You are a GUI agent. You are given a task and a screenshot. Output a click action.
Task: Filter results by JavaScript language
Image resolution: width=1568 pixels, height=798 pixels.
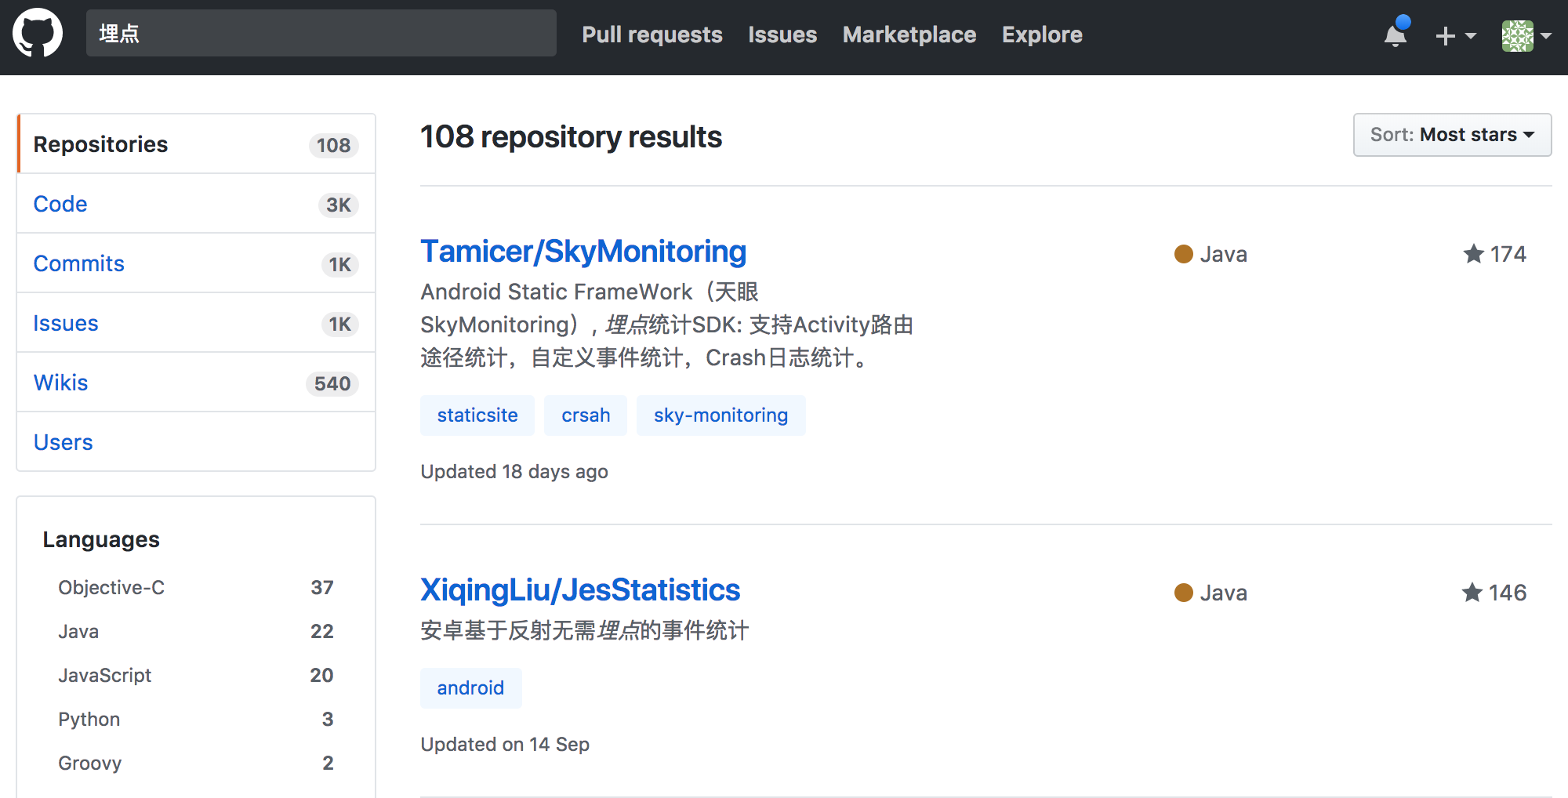tap(196, 676)
